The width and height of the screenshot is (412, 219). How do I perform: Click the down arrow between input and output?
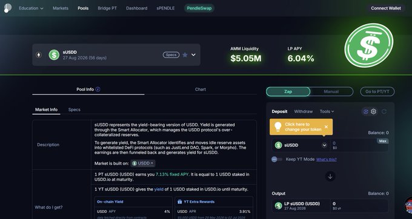coord(330,176)
